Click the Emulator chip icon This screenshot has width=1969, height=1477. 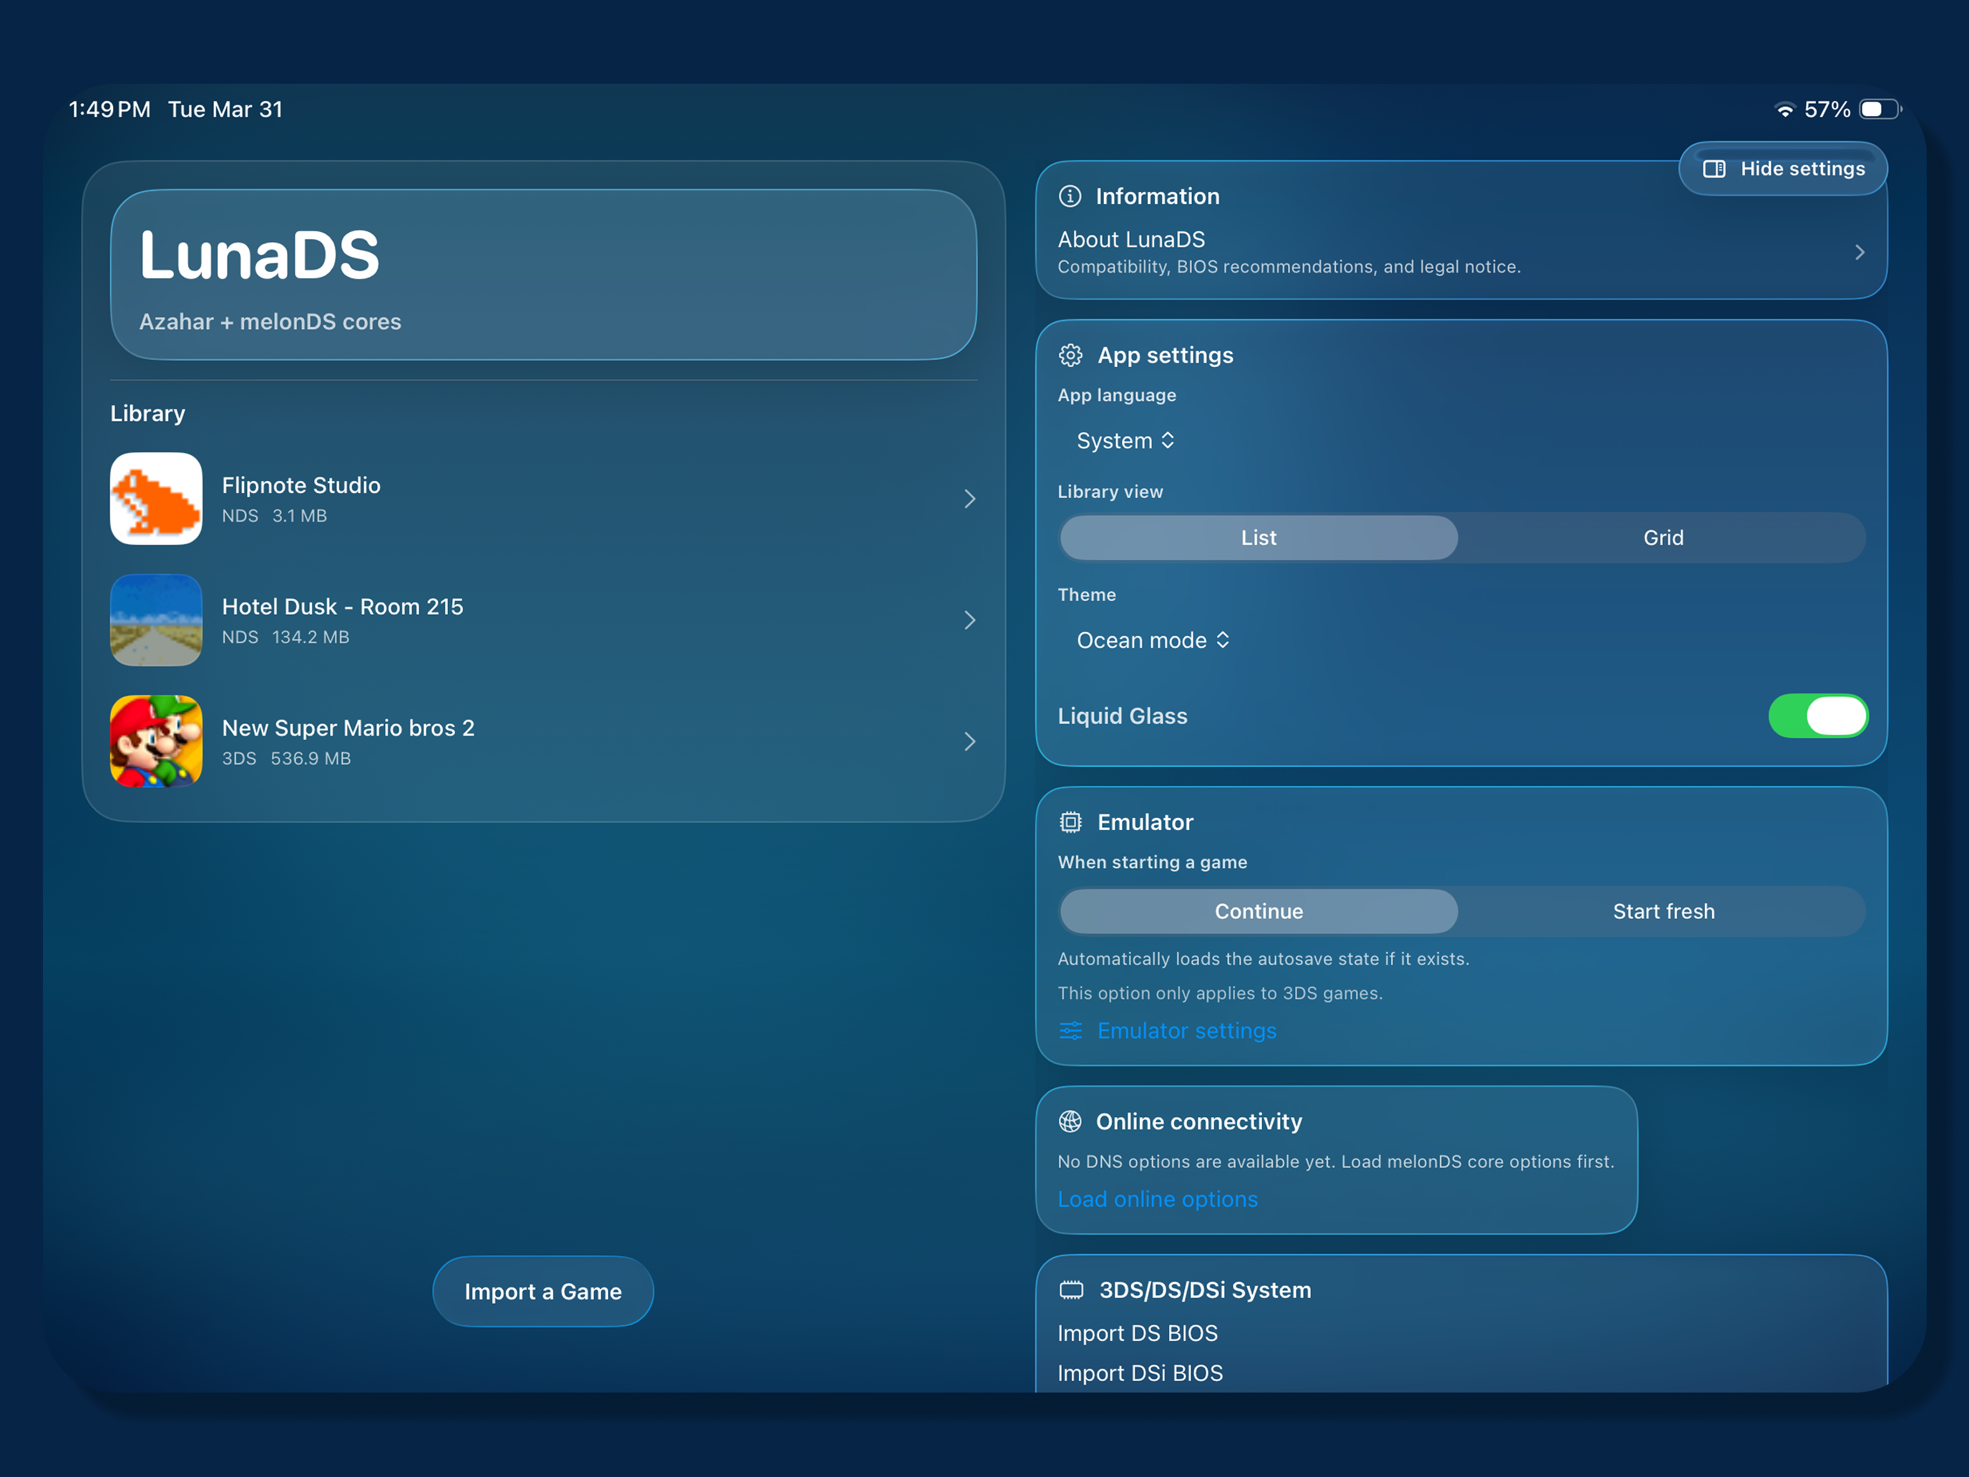tap(1071, 823)
